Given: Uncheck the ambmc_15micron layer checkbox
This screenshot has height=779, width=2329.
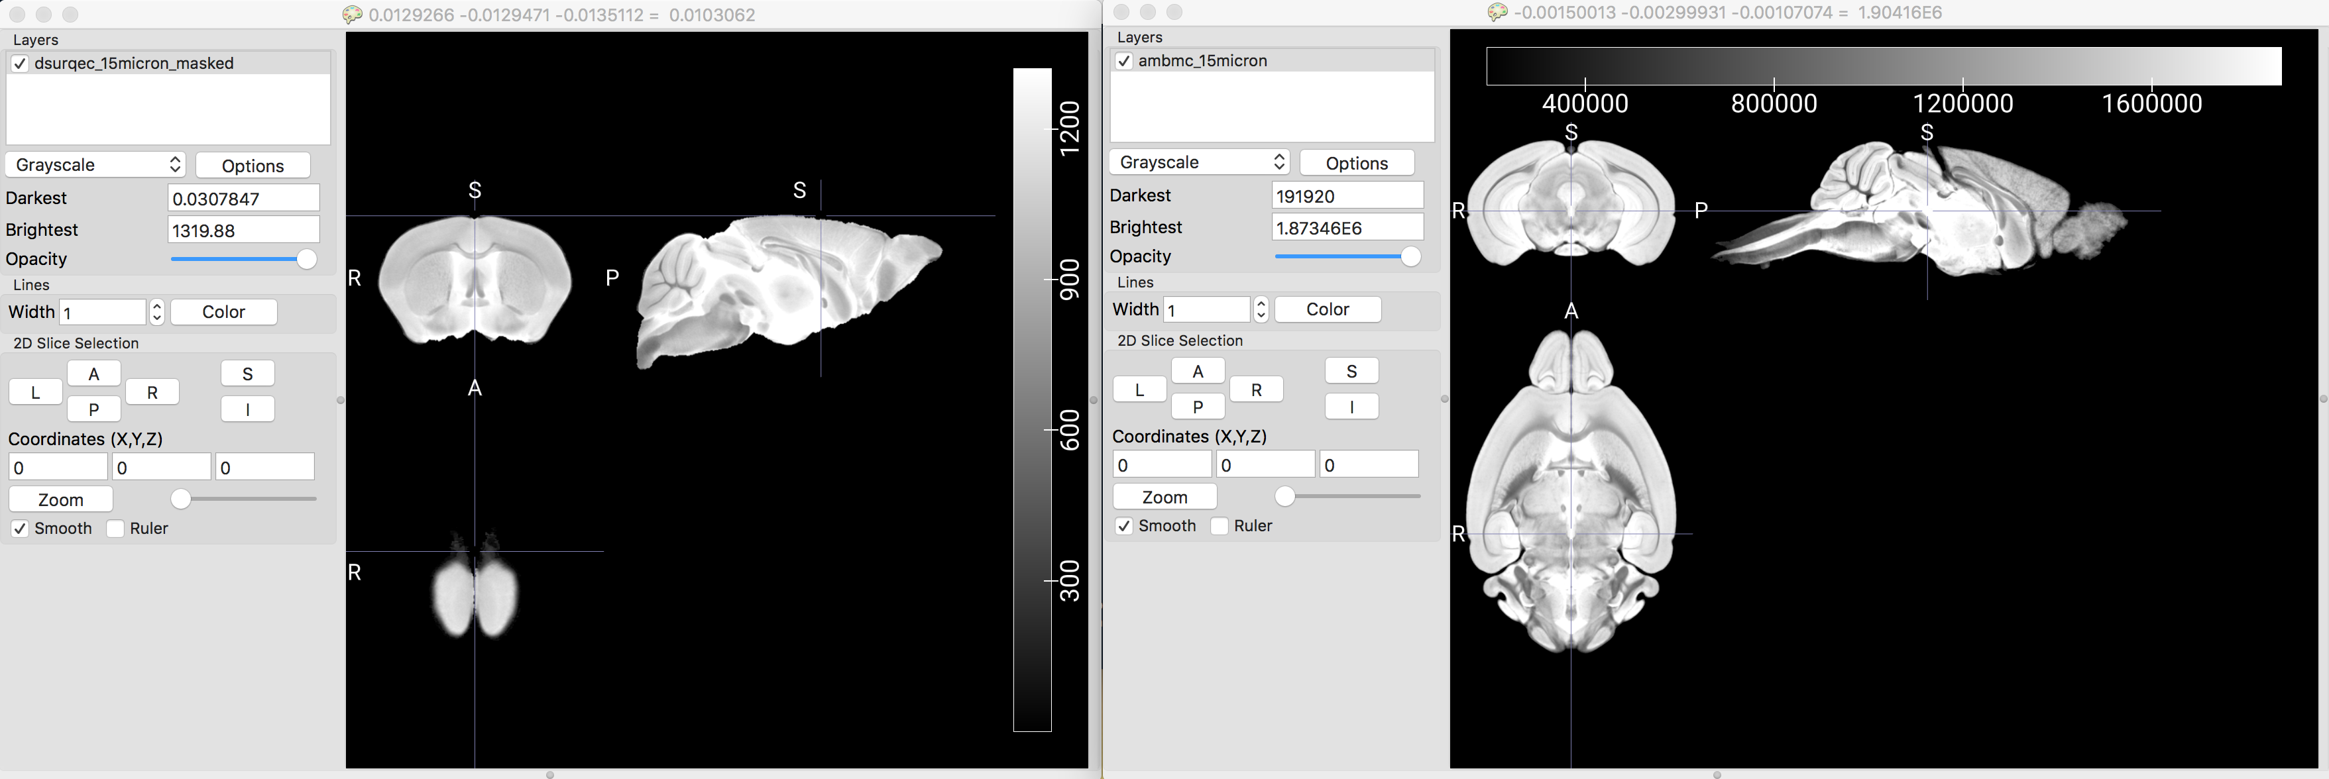Looking at the screenshot, I should click(1124, 60).
